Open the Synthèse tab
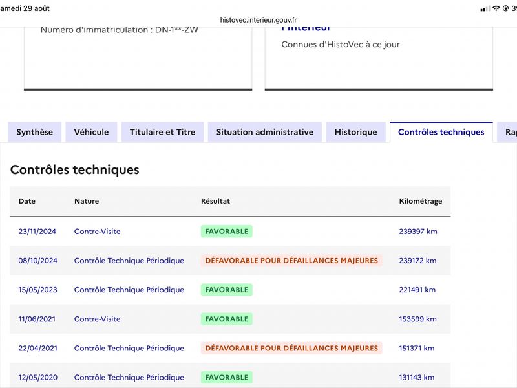This screenshot has width=517, height=388. click(x=35, y=132)
